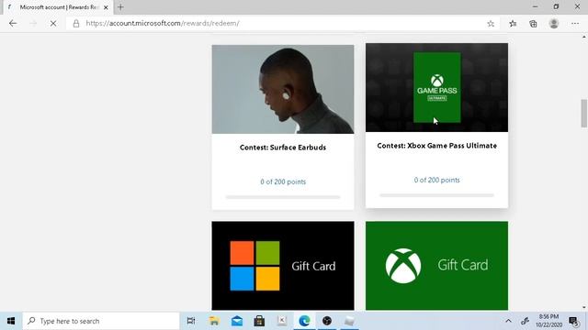588x330 pixels.
Task: Click Contest: Xbox Game Pass Ultimate title
Action: (437, 146)
